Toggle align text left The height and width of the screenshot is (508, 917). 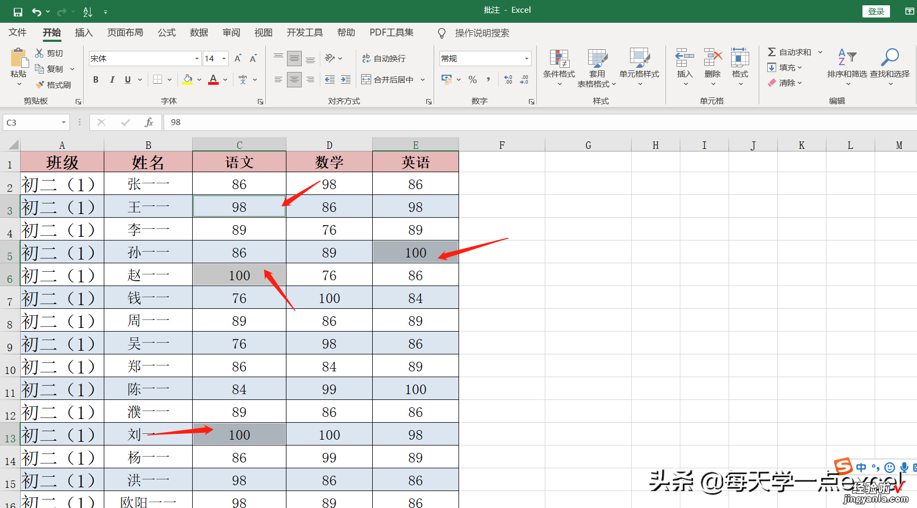pyautogui.click(x=278, y=79)
